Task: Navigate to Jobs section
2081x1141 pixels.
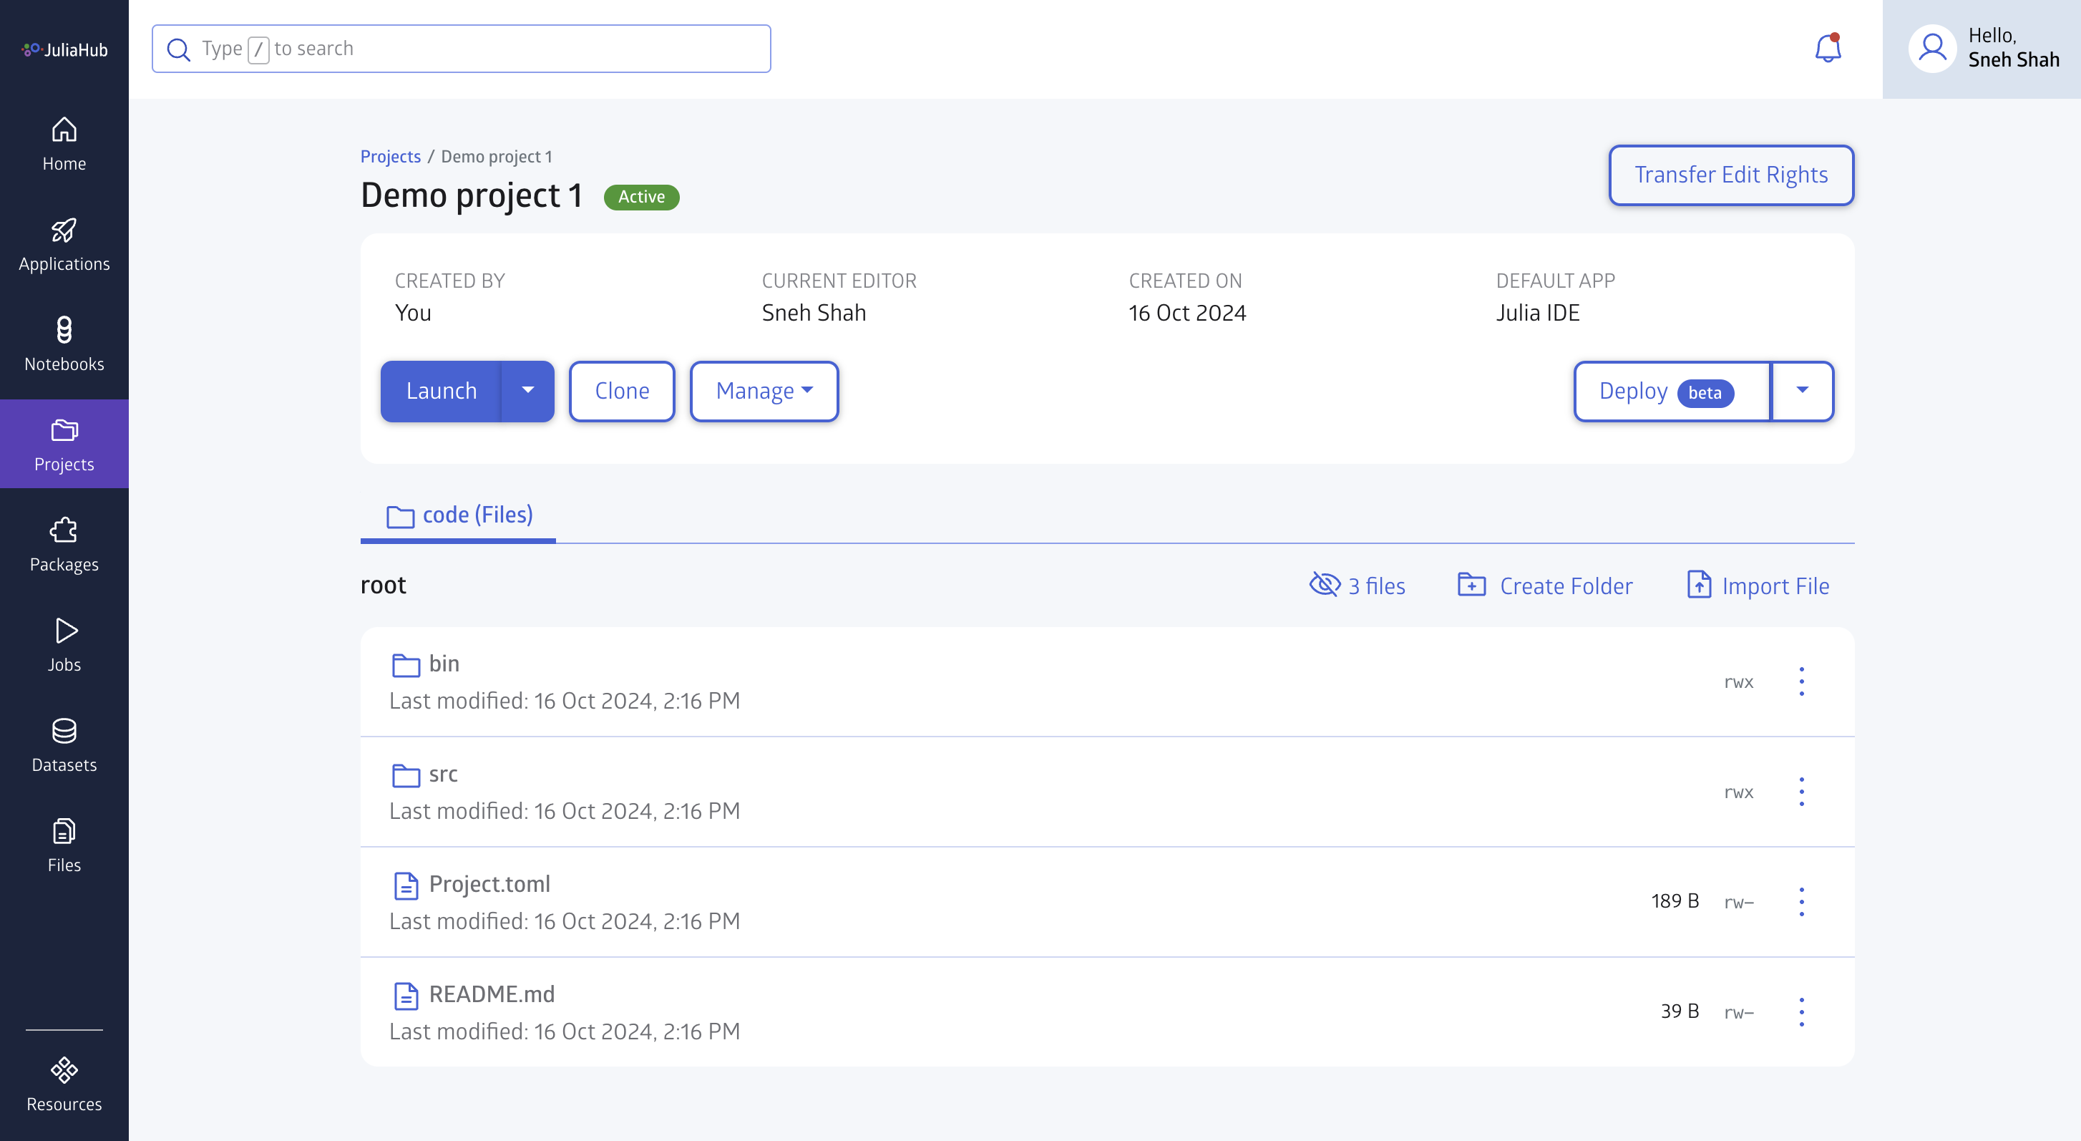Action: coord(63,645)
